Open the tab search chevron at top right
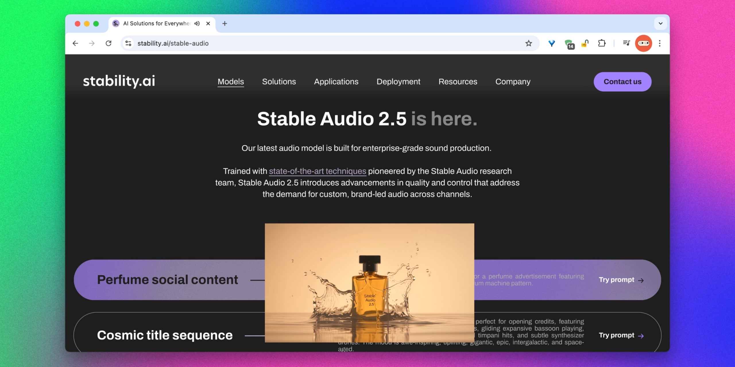 [x=661, y=24]
